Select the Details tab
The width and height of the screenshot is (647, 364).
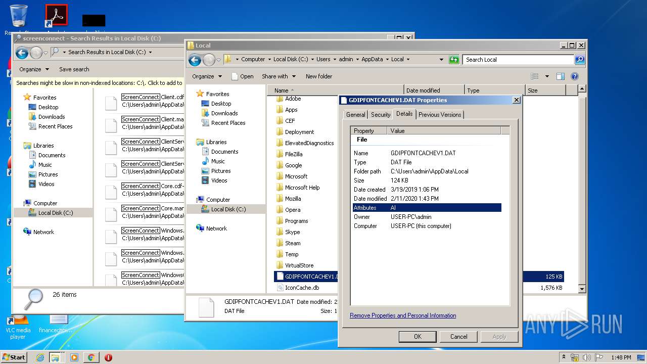404,114
